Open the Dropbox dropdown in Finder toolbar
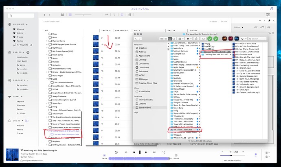Screen dimensions: 281x167 pyautogui.click(x=244, y=39)
